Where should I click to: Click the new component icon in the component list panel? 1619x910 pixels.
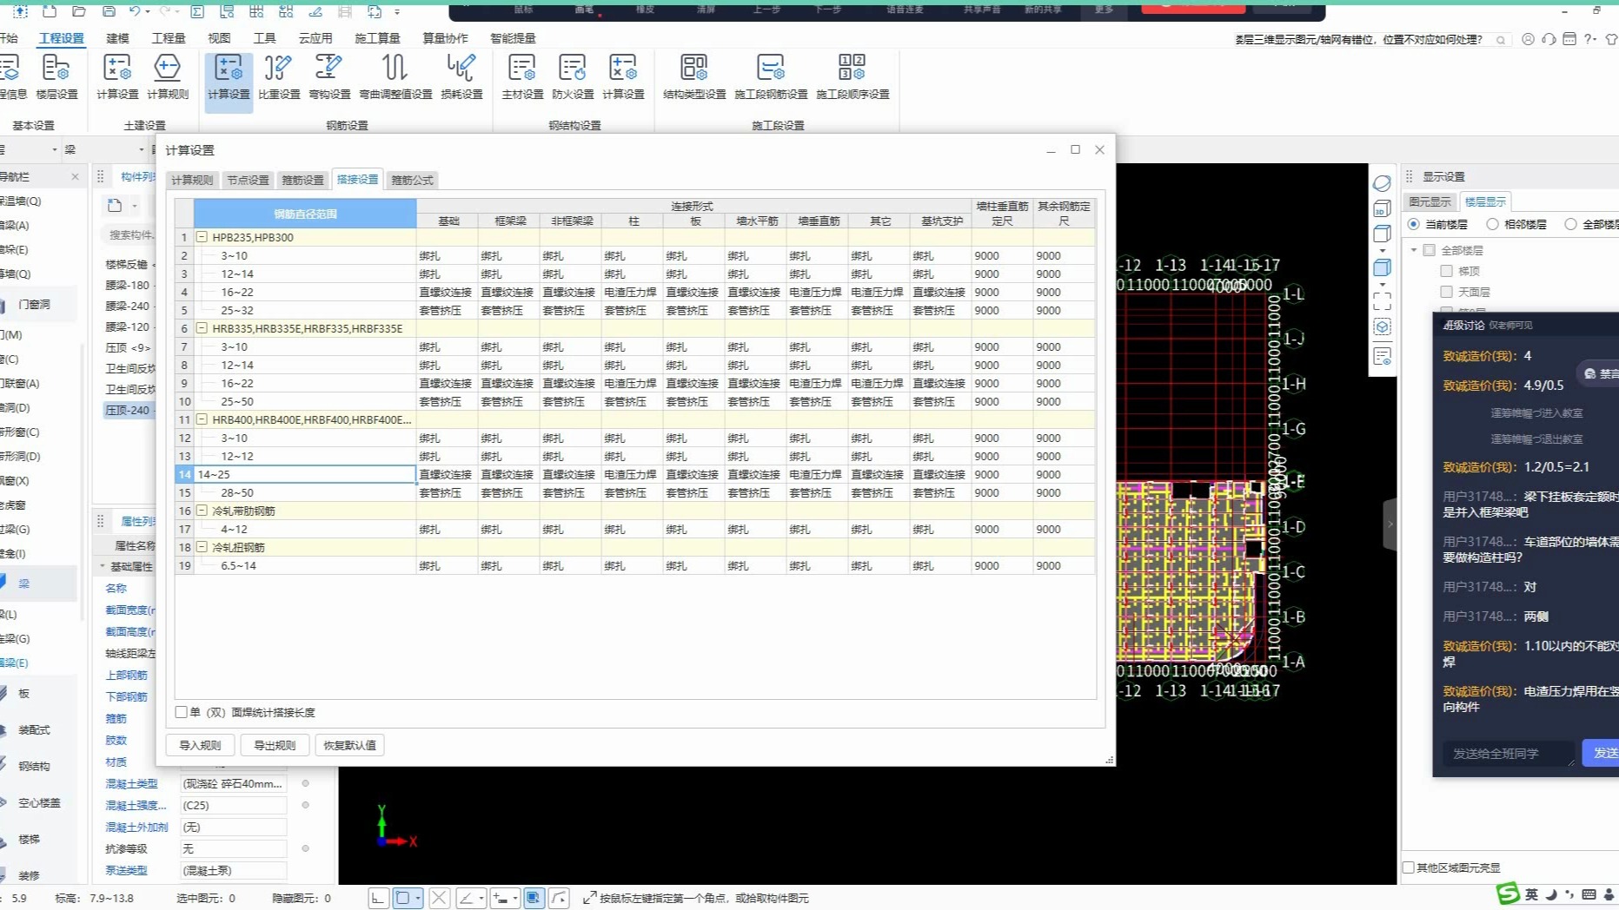click(x=115, y=206)
